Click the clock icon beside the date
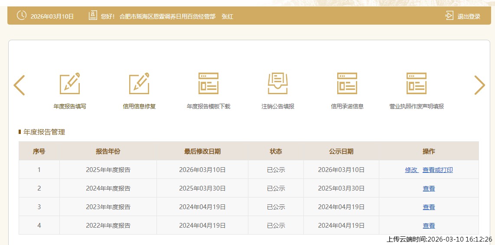 [21, 16]
